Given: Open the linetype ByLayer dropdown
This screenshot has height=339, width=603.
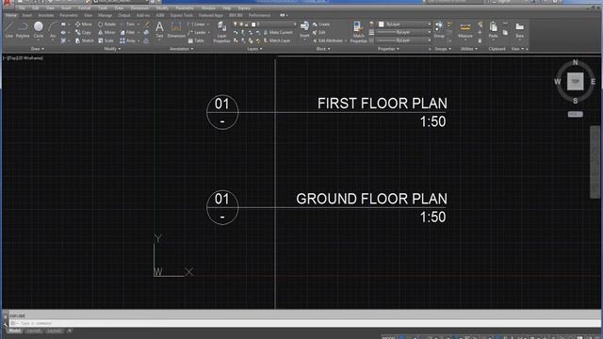Looking at the screenshot, I should (x=404, y=40).
